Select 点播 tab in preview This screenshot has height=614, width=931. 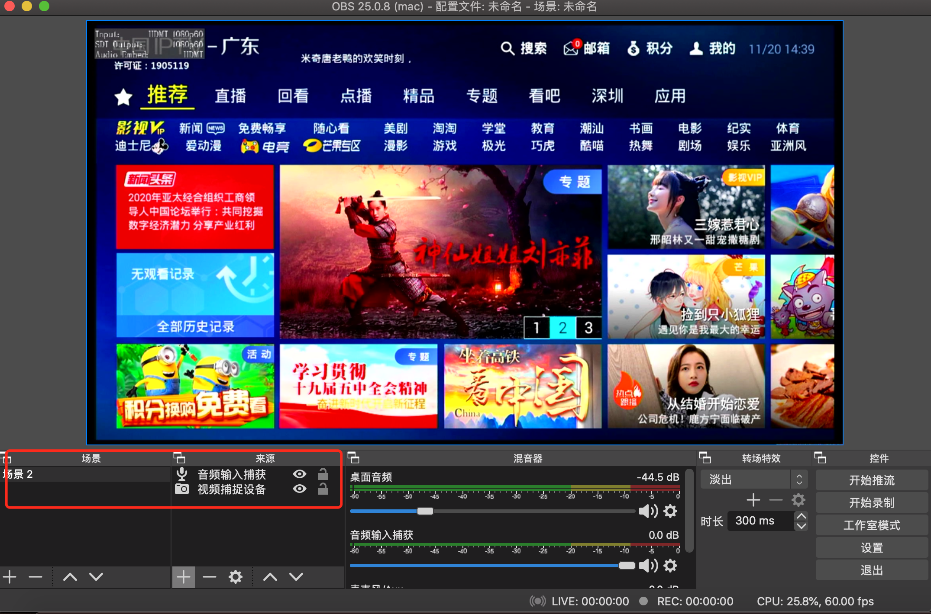tap(356, 96)
